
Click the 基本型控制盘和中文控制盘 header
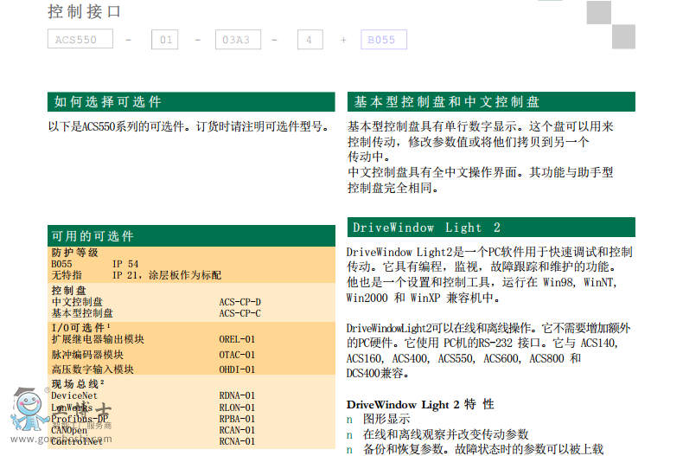click(x=490, y=102)
